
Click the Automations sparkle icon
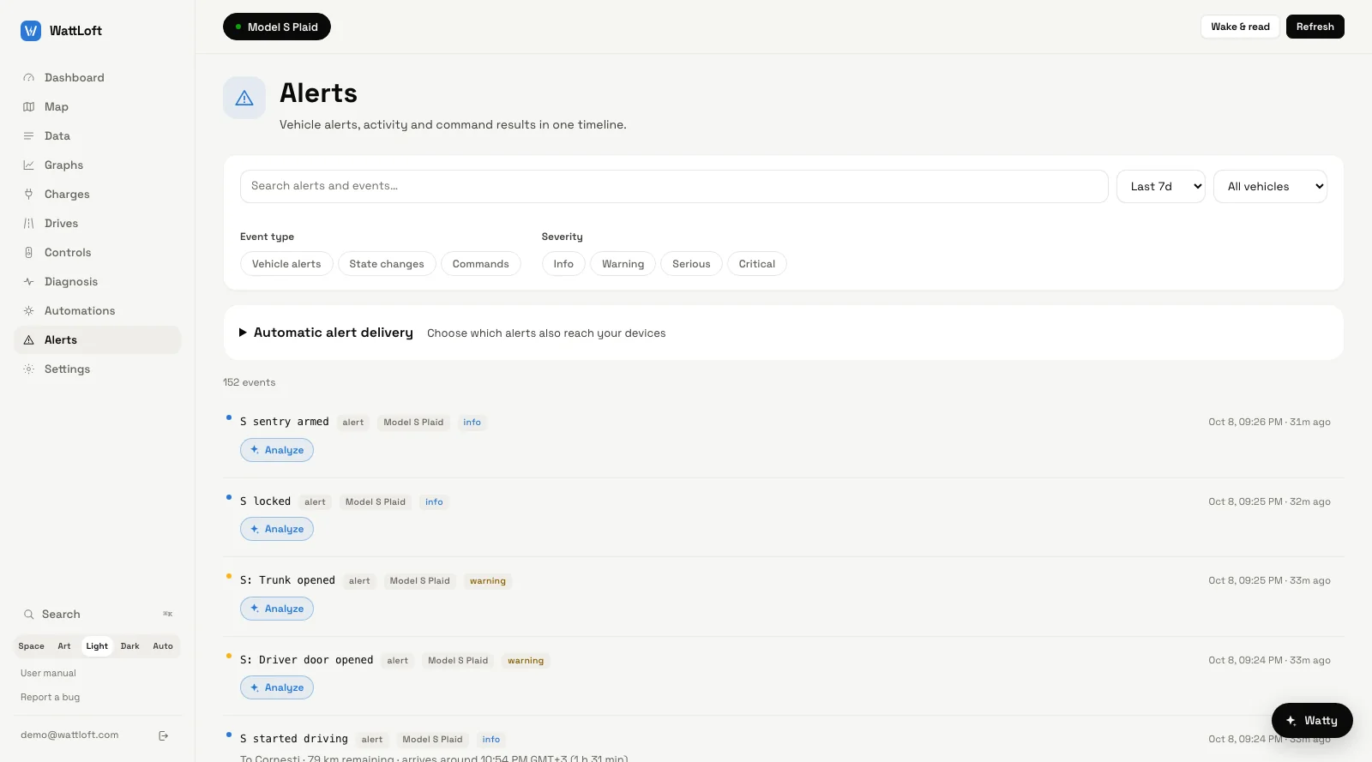click(x=28, y=311)
